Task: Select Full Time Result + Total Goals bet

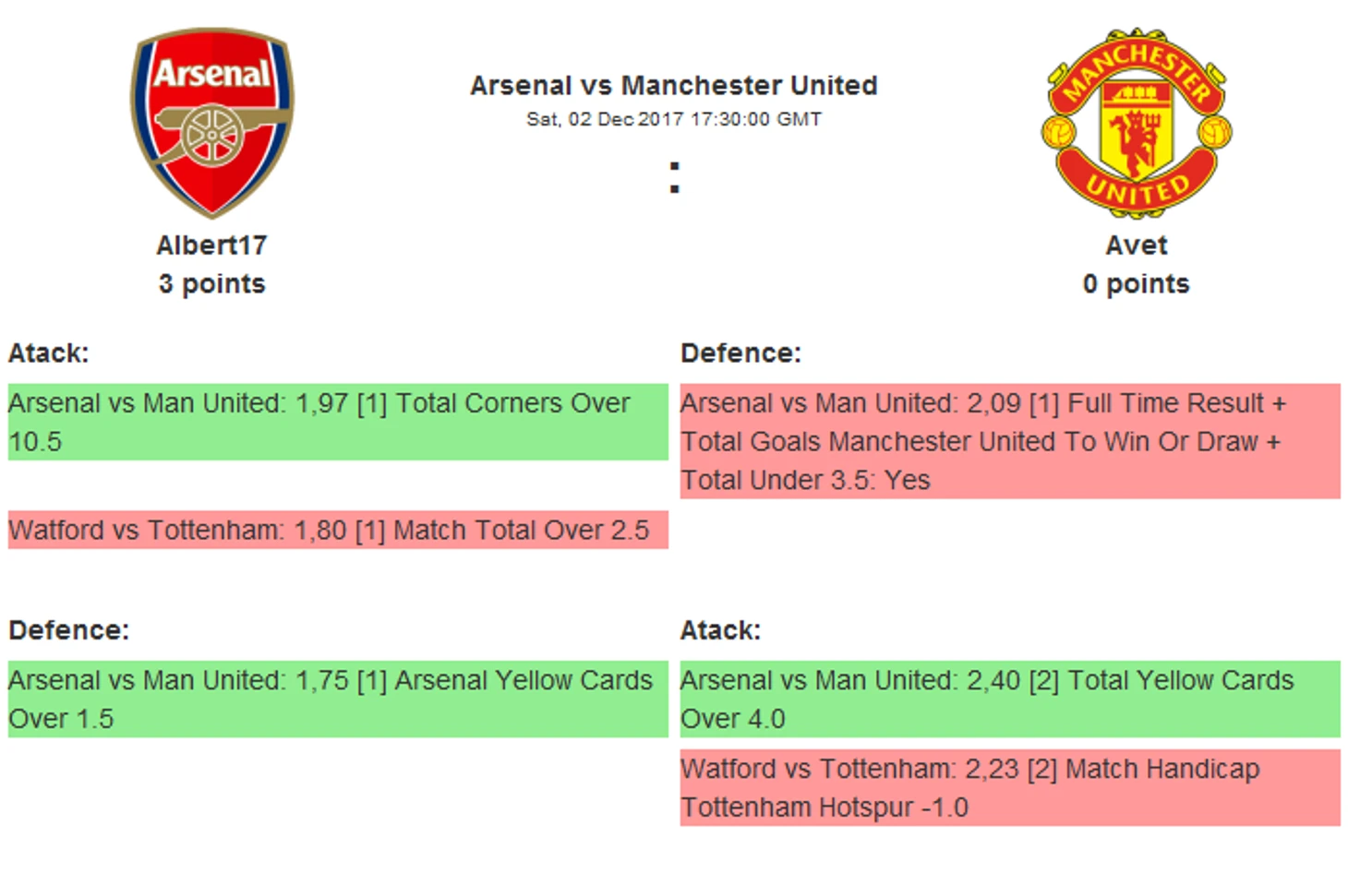Action: point(1010,441)
